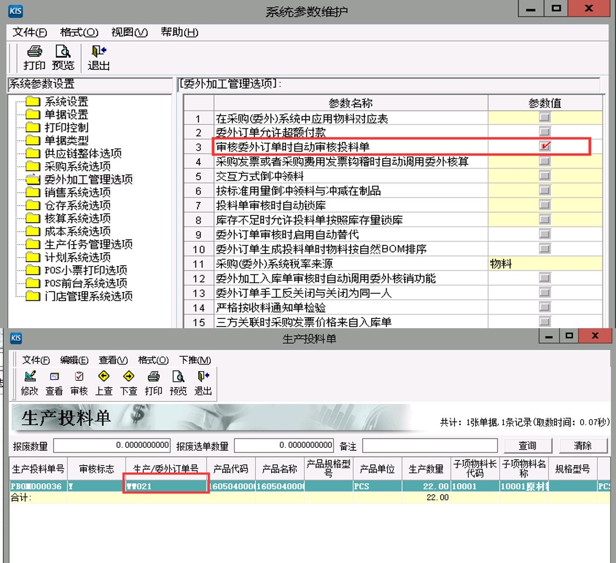The image size is (616, 563).
Task: Toggle checkbox for 库存不足时允许投料单按照库存量锁库
Action: point(545,219)
